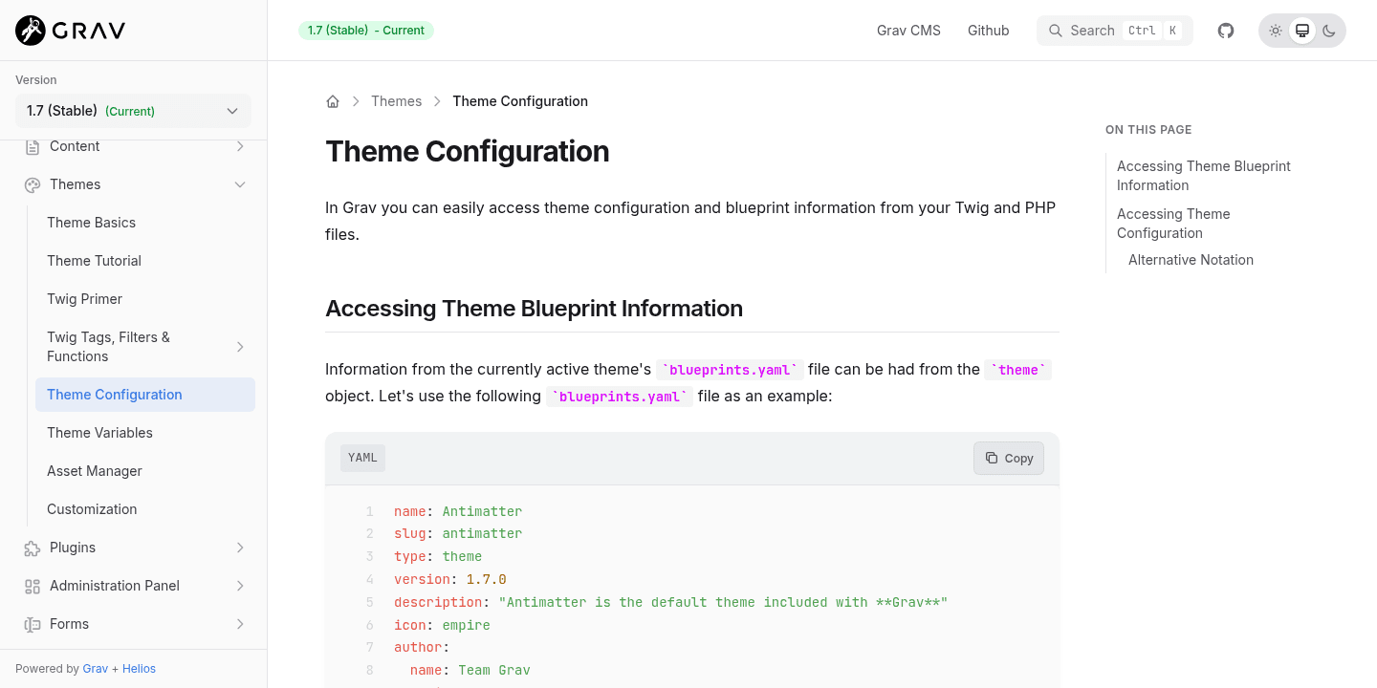
Task: Open the Grav CMS navigation item
Action: point(907,30)
